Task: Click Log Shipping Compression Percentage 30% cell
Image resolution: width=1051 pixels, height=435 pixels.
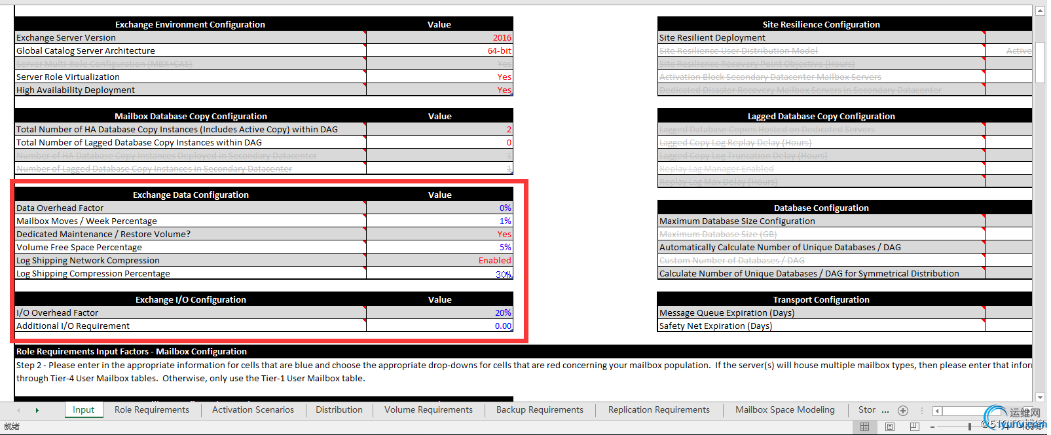Action: click(x=439, y=273)
